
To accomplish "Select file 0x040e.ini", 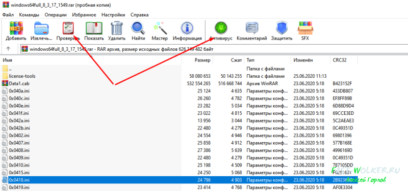I will (19, 106).
